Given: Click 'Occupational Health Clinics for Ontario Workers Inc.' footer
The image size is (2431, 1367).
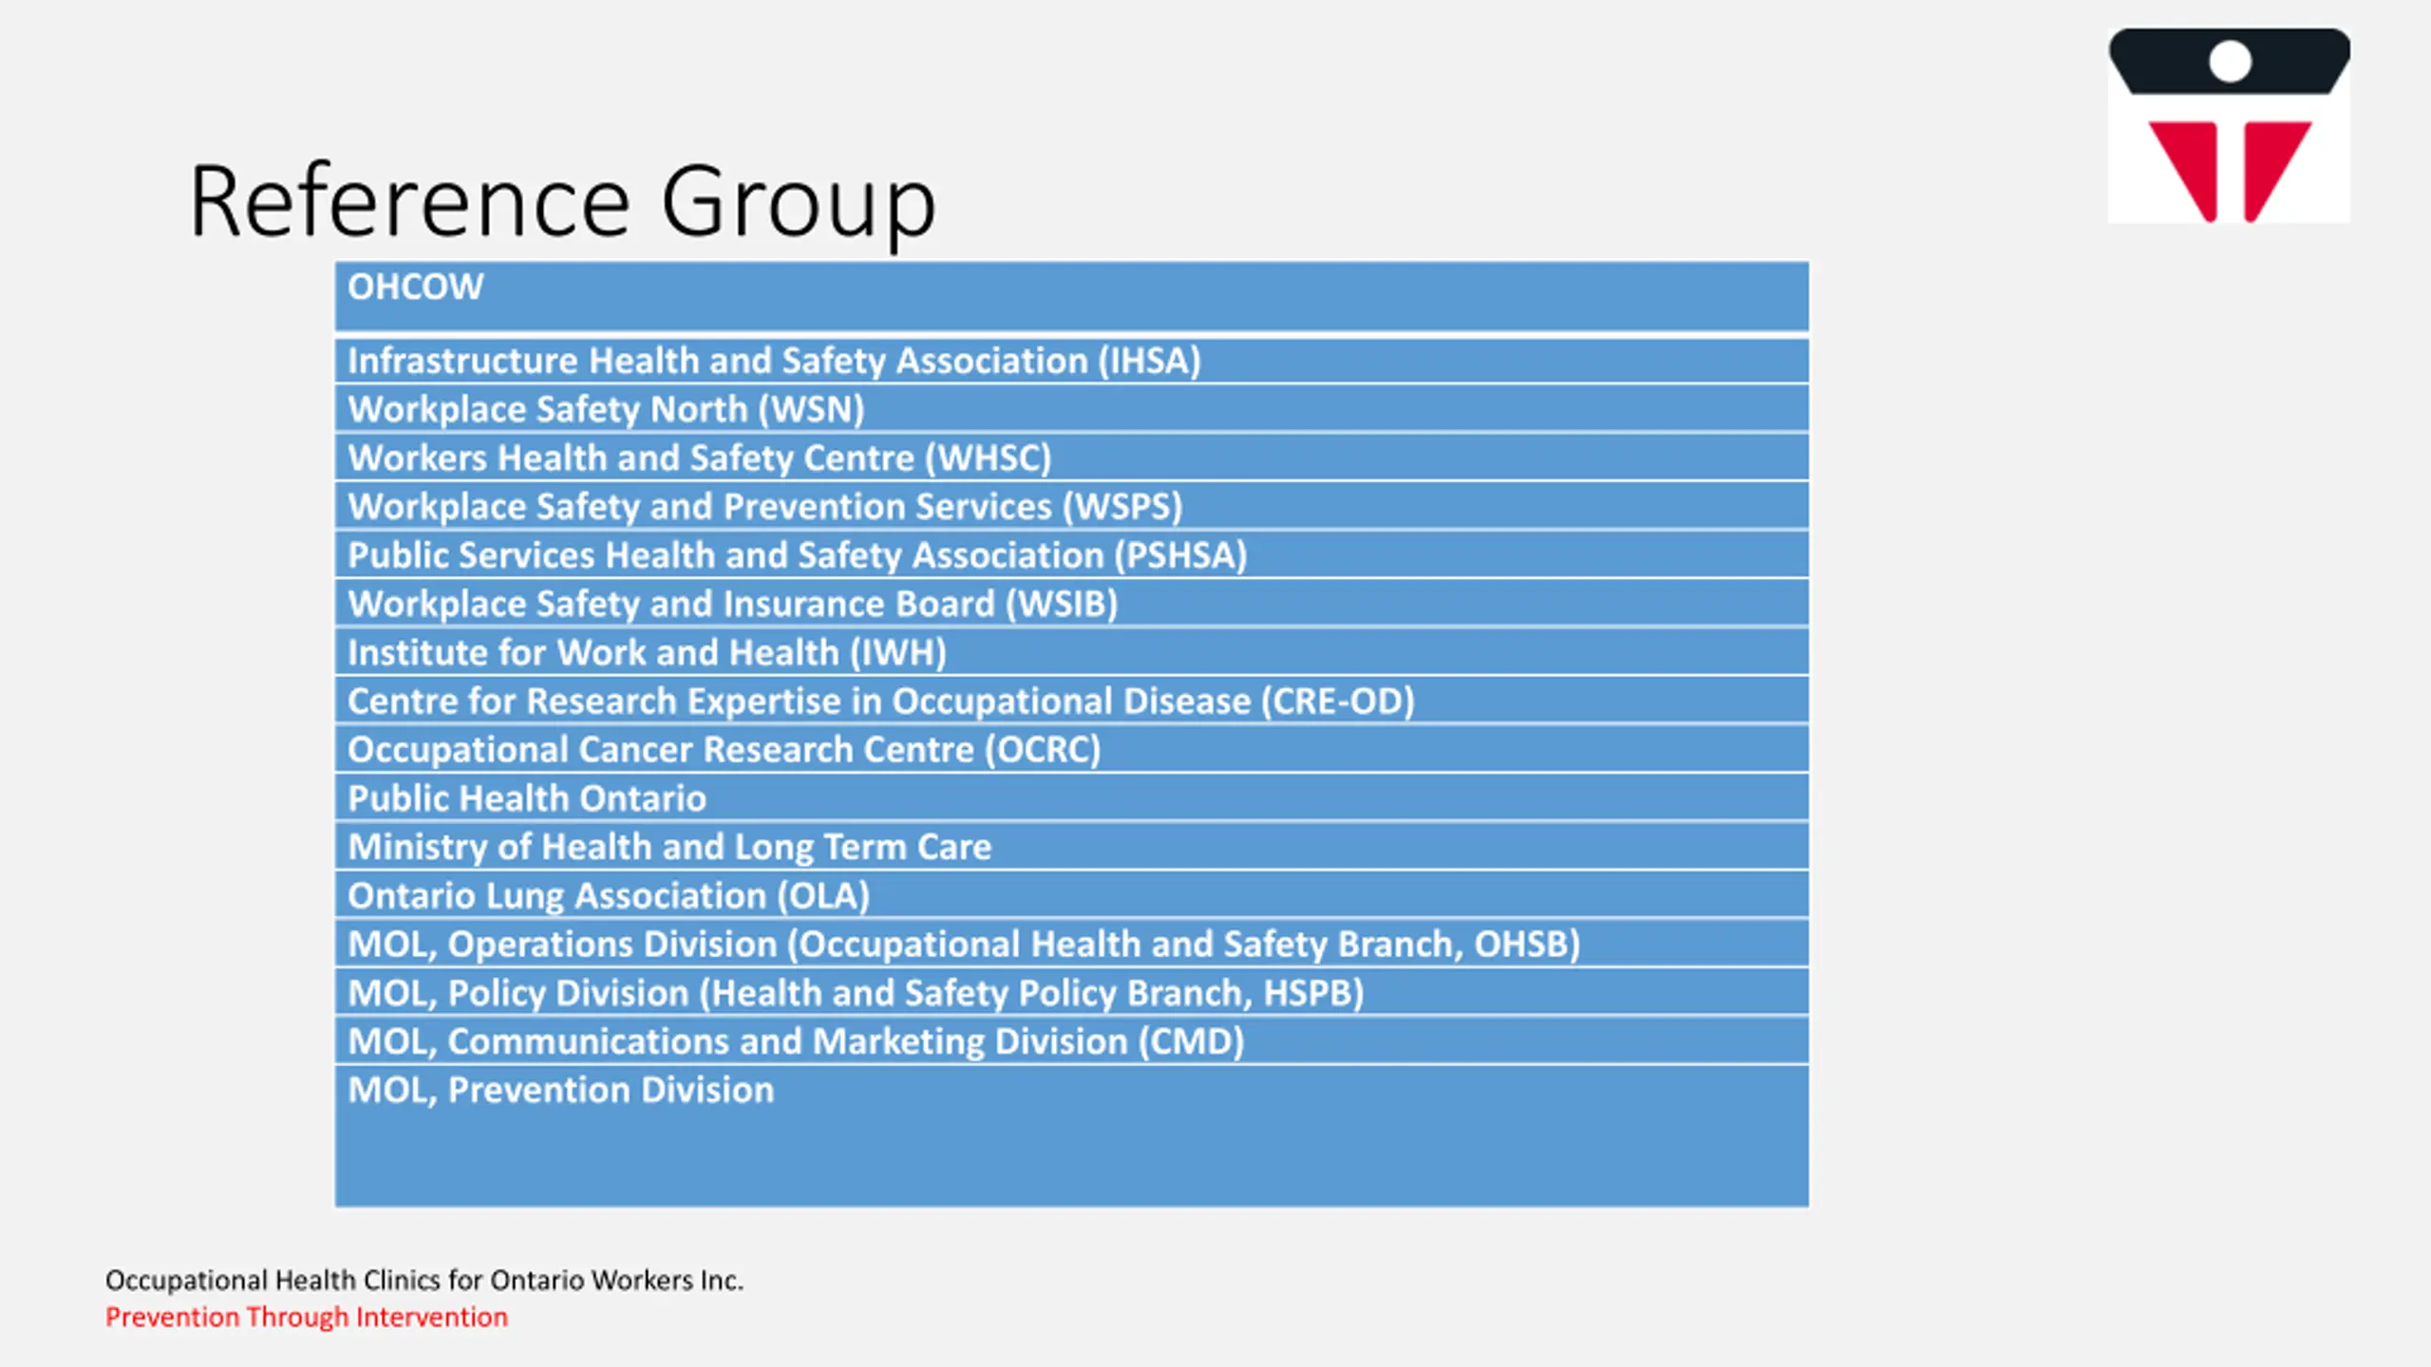Looking at the screenshot, I should 424,1281.
